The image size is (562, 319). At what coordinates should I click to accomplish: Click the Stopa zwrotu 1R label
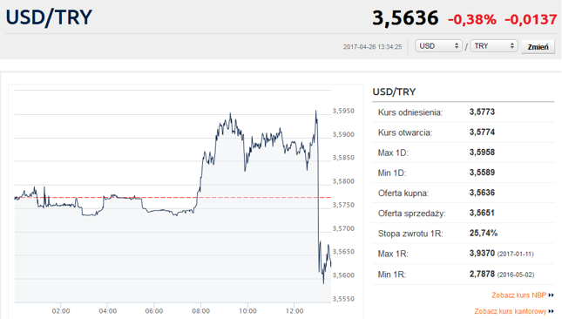[410, 234]
